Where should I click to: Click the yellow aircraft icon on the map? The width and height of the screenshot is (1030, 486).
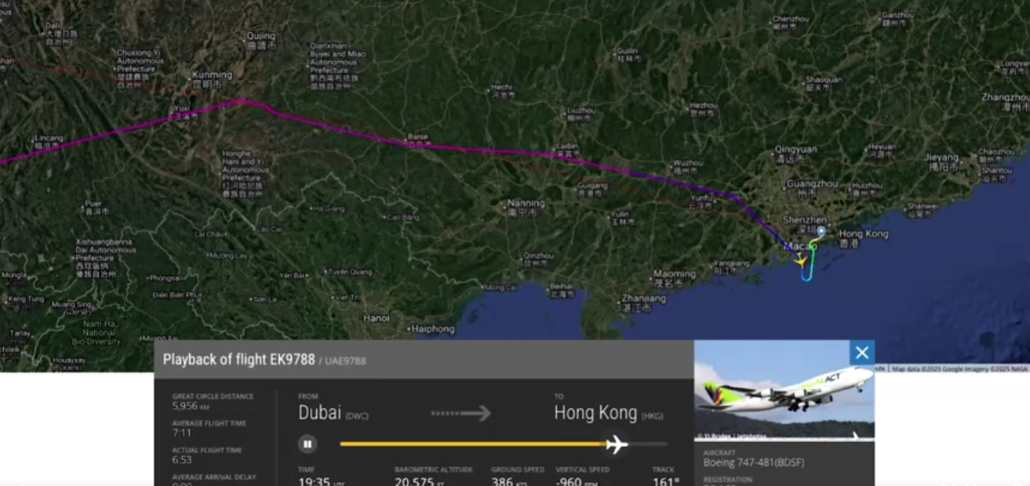tap(799, 259)
